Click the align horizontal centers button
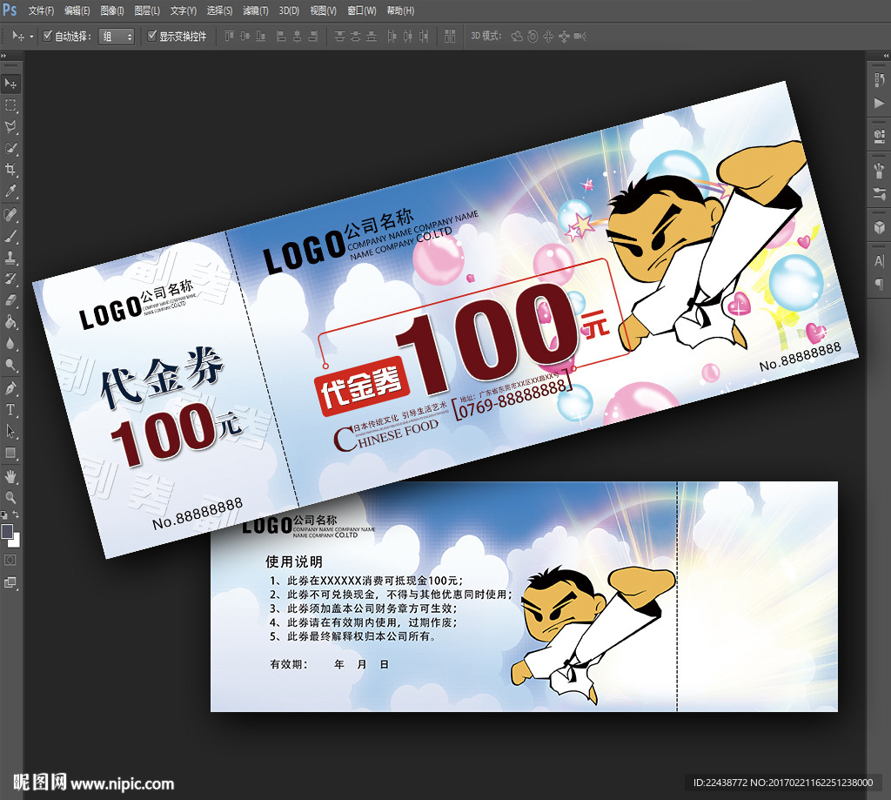The width and height of the screenshot is (891, 800). click(297, 37)
